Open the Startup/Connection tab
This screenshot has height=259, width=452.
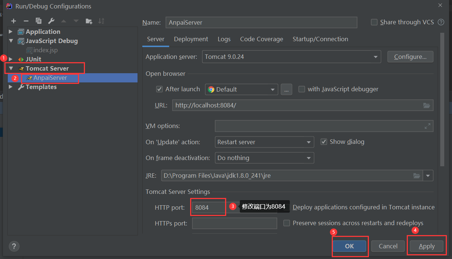(x=320, y=39)
